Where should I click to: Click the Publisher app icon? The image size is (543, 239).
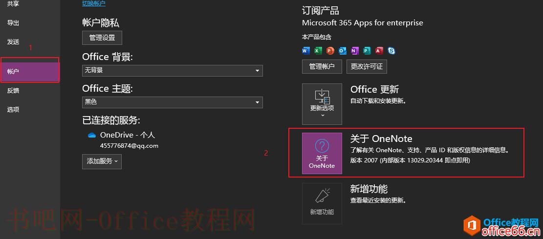click(367, 51)
